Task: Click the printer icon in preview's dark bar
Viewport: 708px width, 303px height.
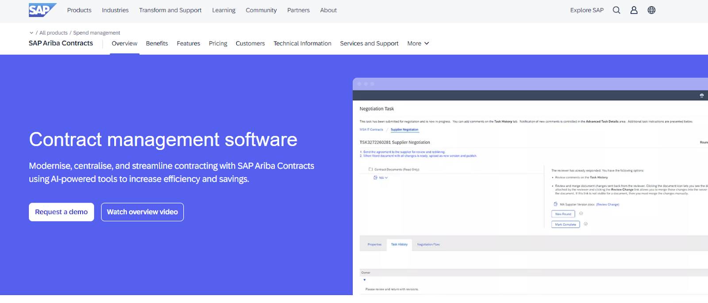Action: click(702, 96)
